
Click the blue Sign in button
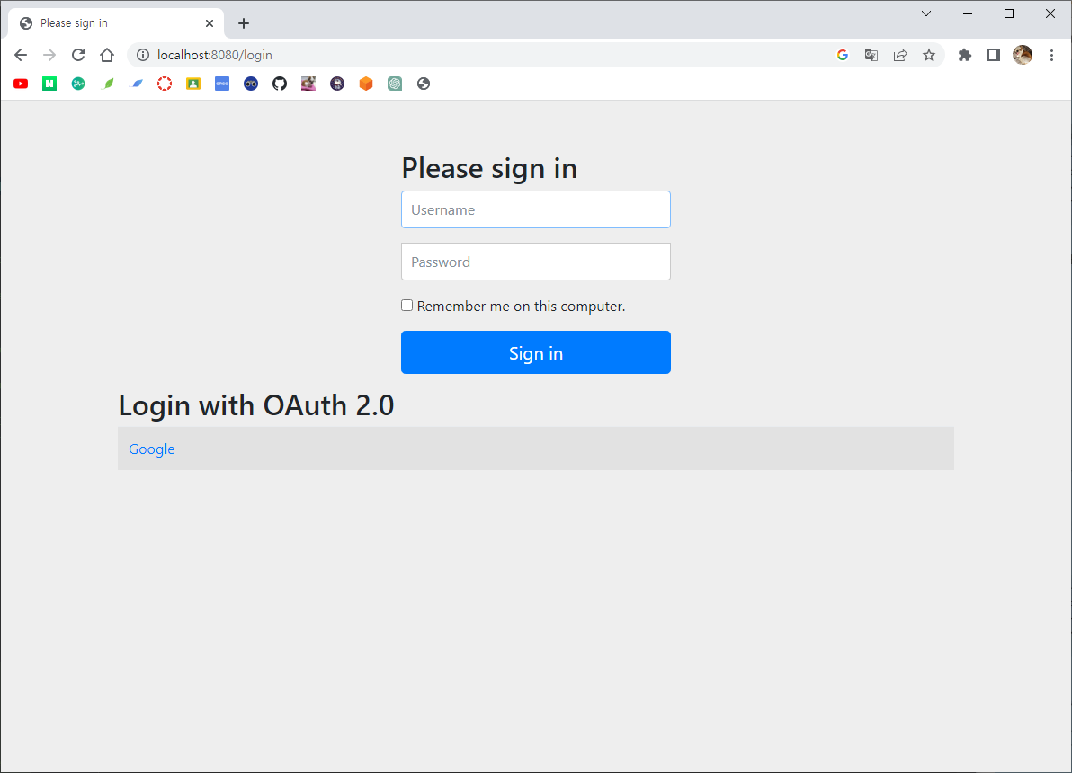tap(535, 352)
